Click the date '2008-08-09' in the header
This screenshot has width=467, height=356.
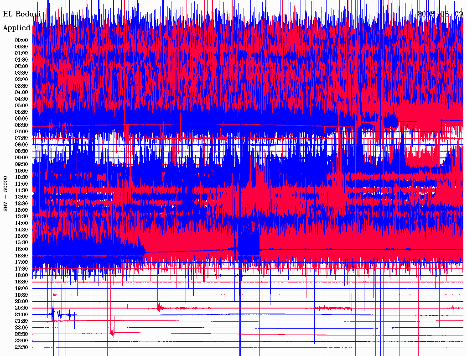(440, 14)
